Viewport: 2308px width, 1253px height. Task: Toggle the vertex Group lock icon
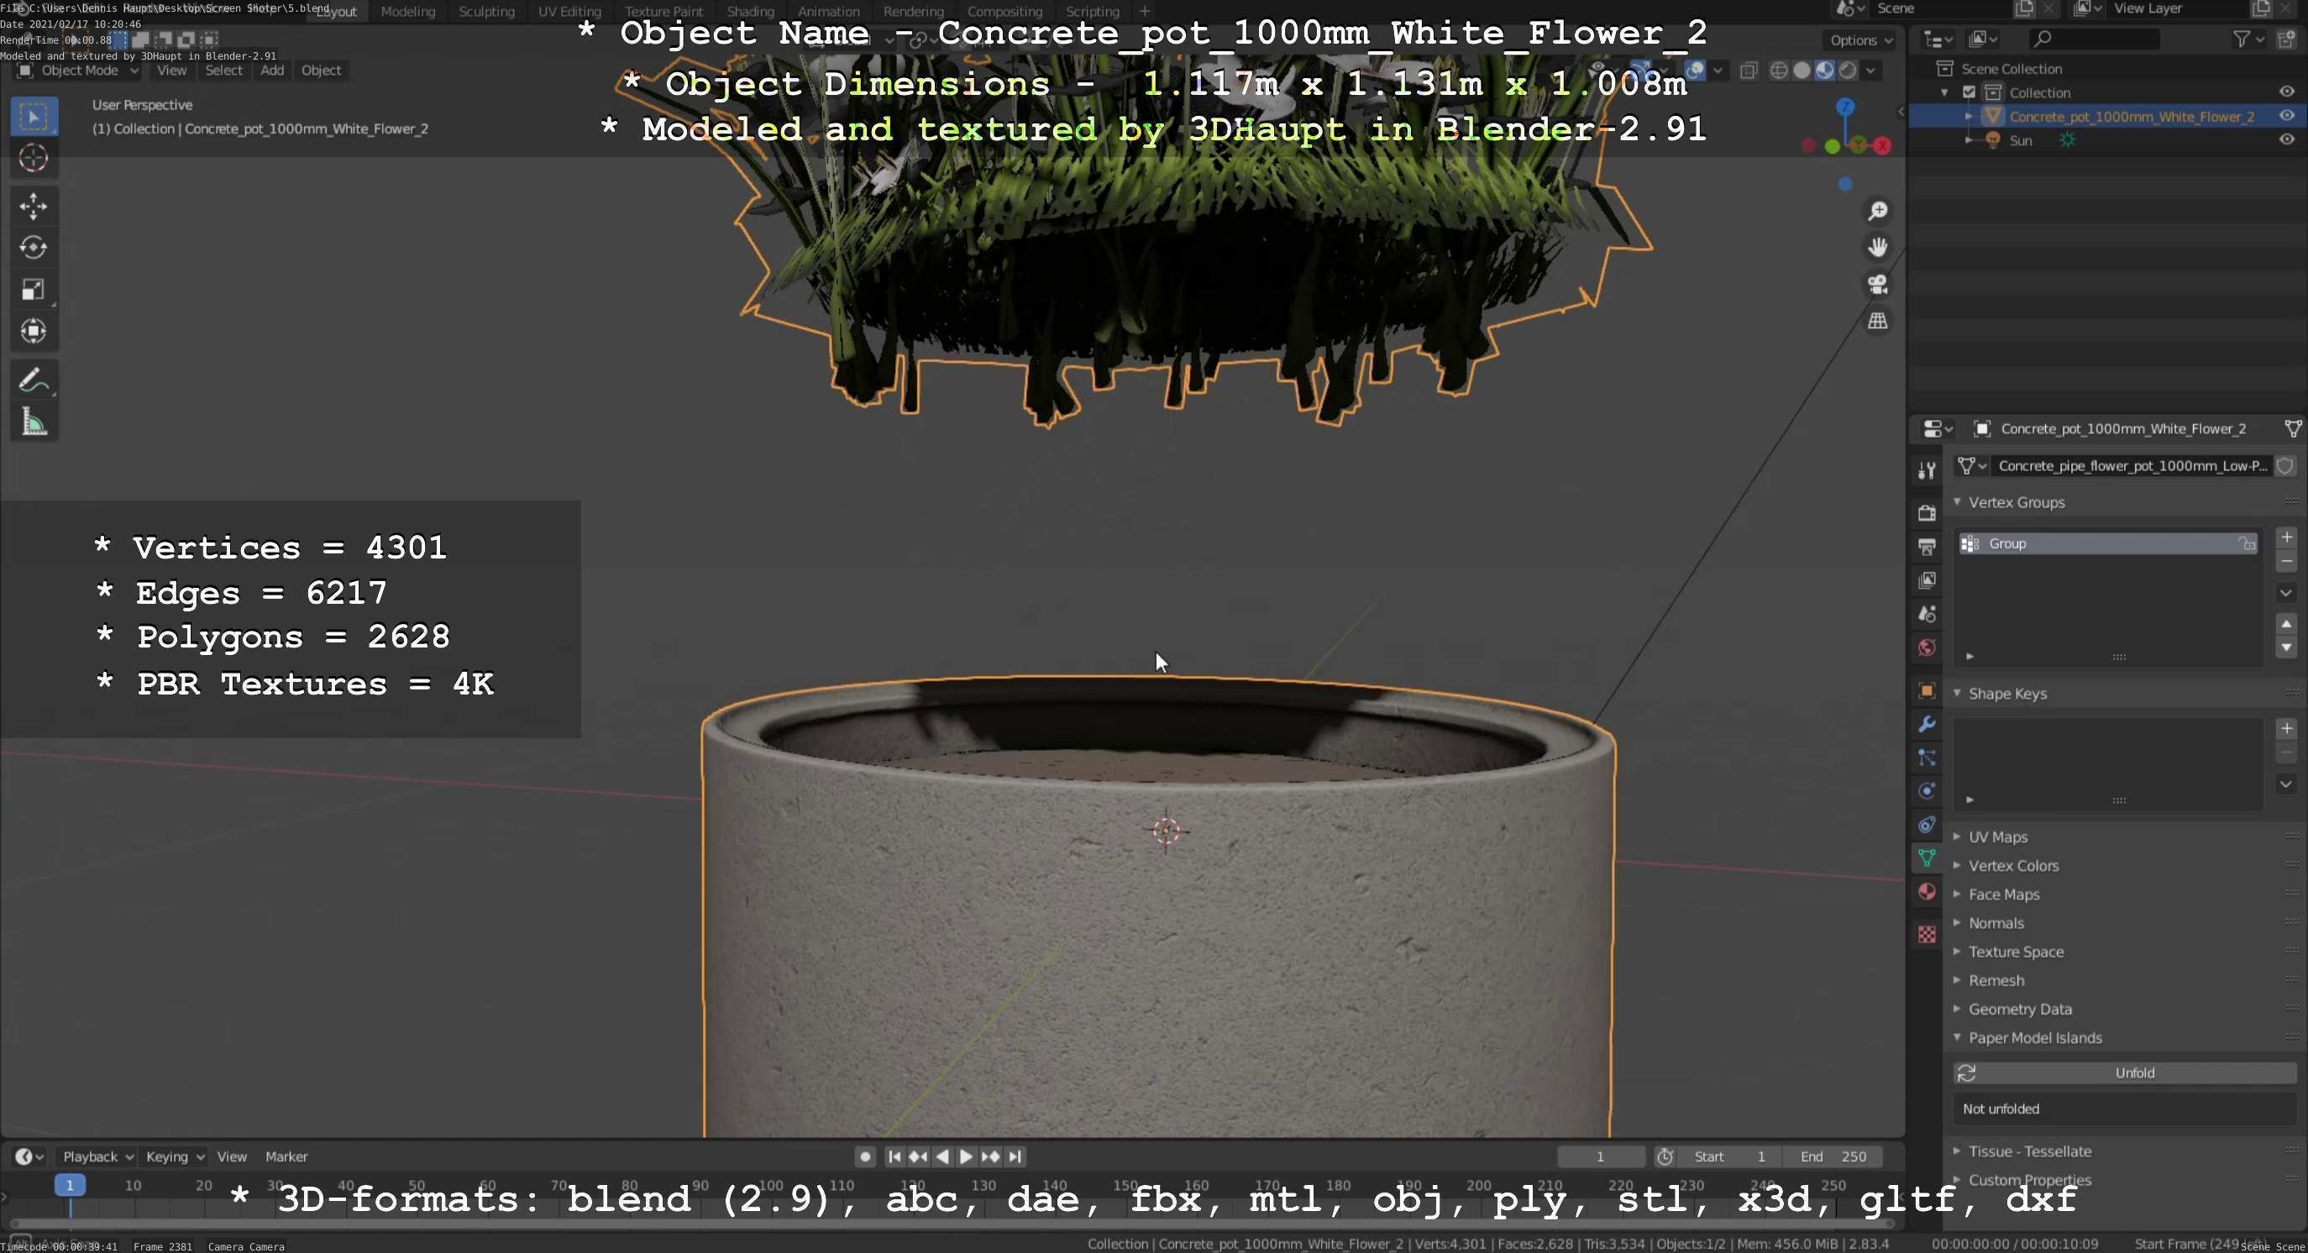2246,543
